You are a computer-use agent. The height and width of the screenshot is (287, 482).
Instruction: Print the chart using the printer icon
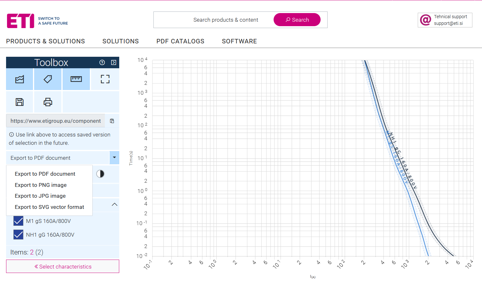click(x=48, y=102)
